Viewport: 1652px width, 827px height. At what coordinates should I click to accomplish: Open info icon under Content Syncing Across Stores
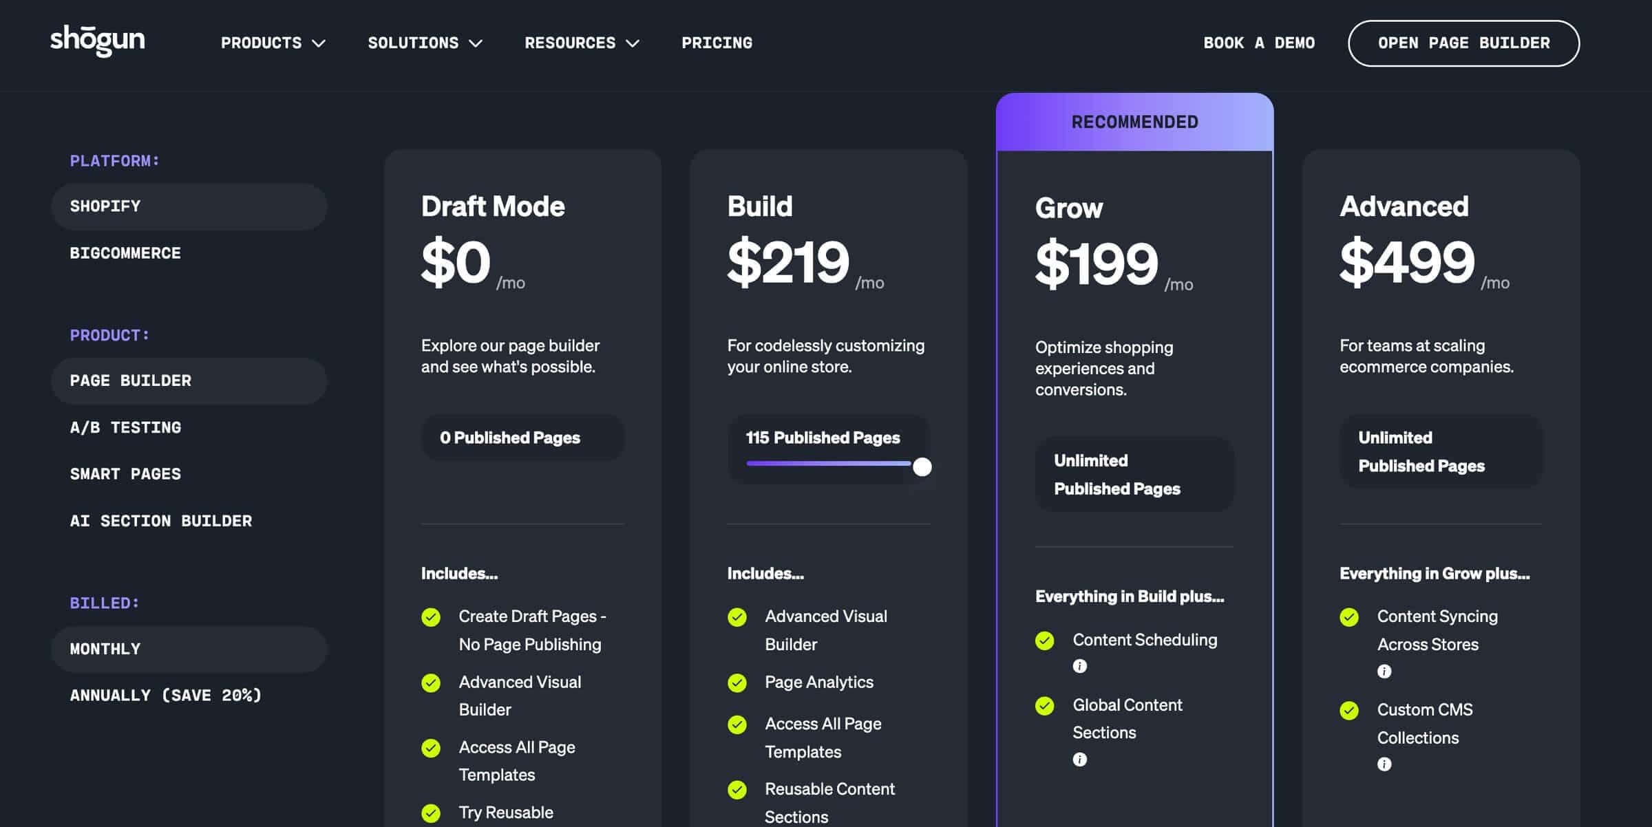point(1384,672)
